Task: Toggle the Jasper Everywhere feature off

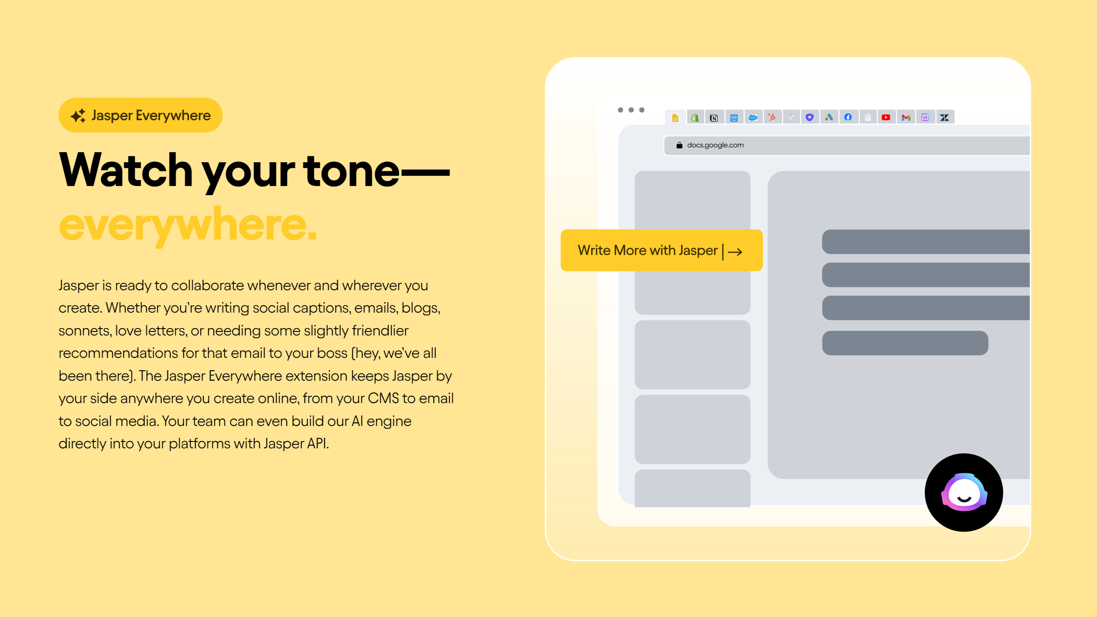Action: pyautogui.click(x=139, y=115)
